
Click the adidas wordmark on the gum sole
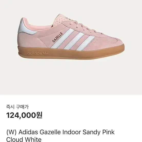point(35,53)
